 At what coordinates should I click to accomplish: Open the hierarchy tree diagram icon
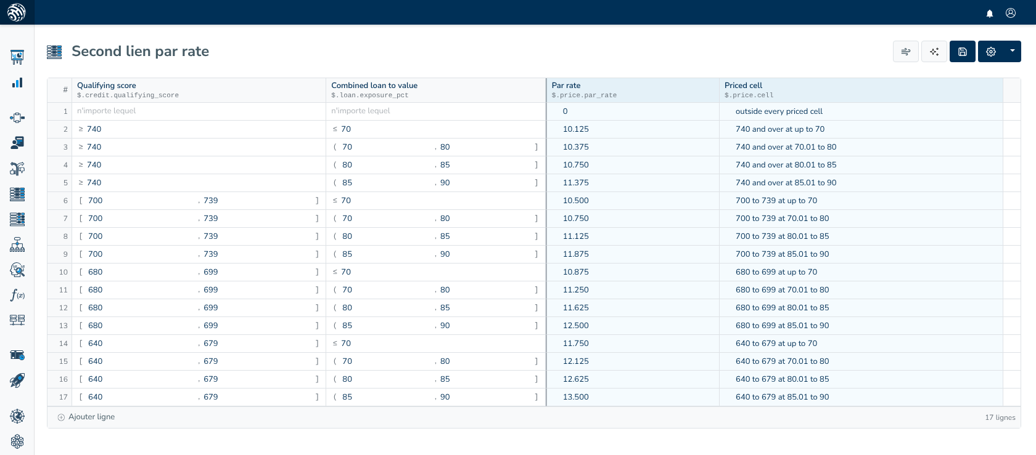(x=17, y=244)
